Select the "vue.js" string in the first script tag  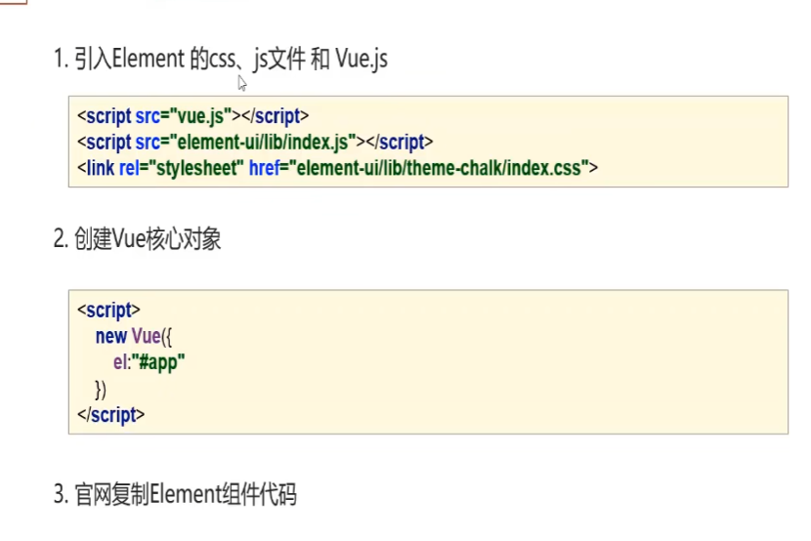200,116
